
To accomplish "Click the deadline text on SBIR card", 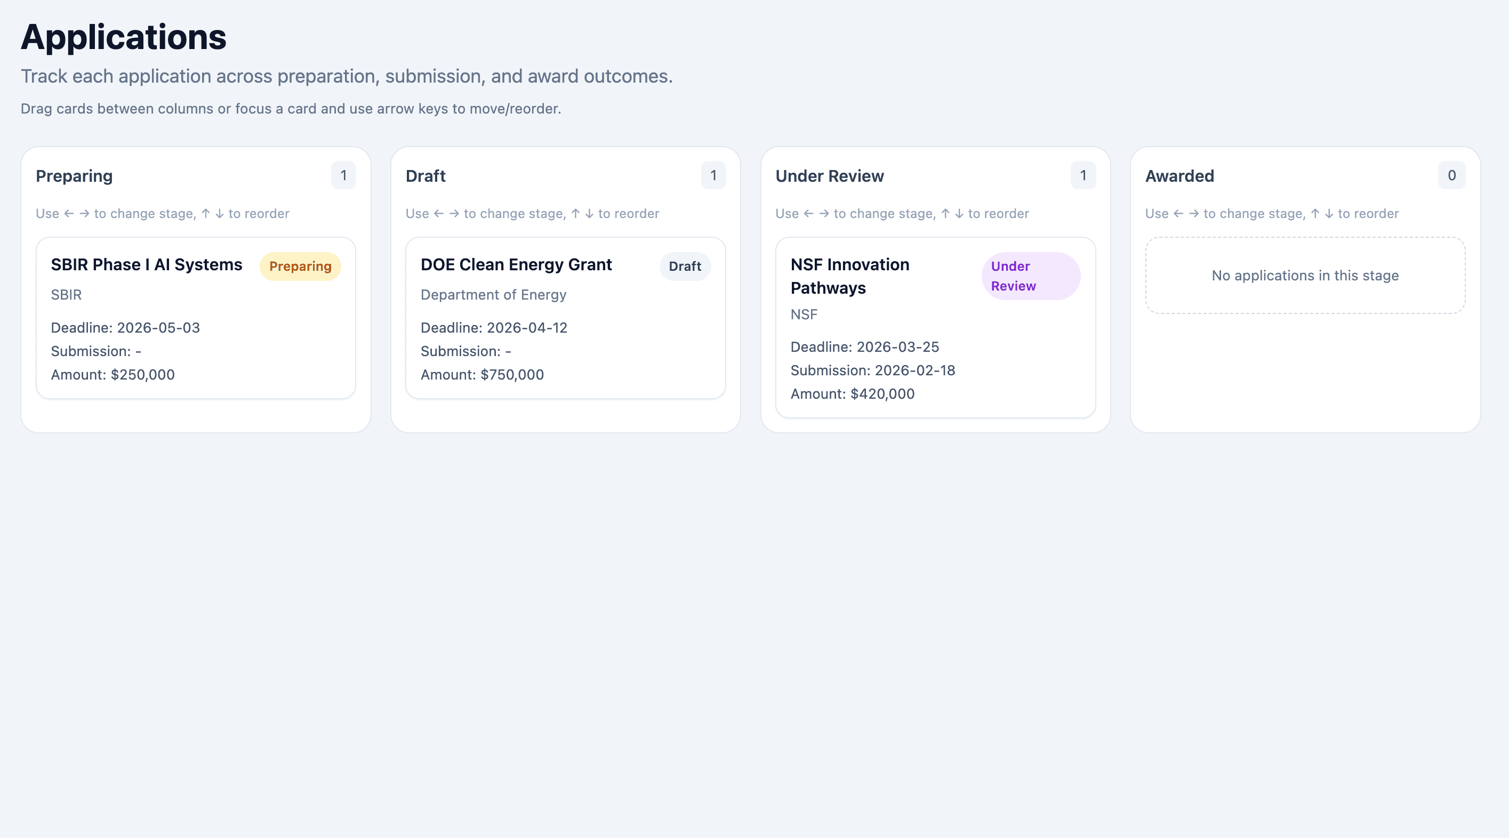I will 125,327.
